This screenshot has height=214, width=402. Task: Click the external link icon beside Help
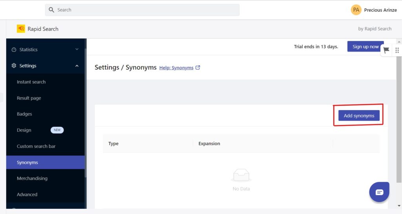(198, 68)
